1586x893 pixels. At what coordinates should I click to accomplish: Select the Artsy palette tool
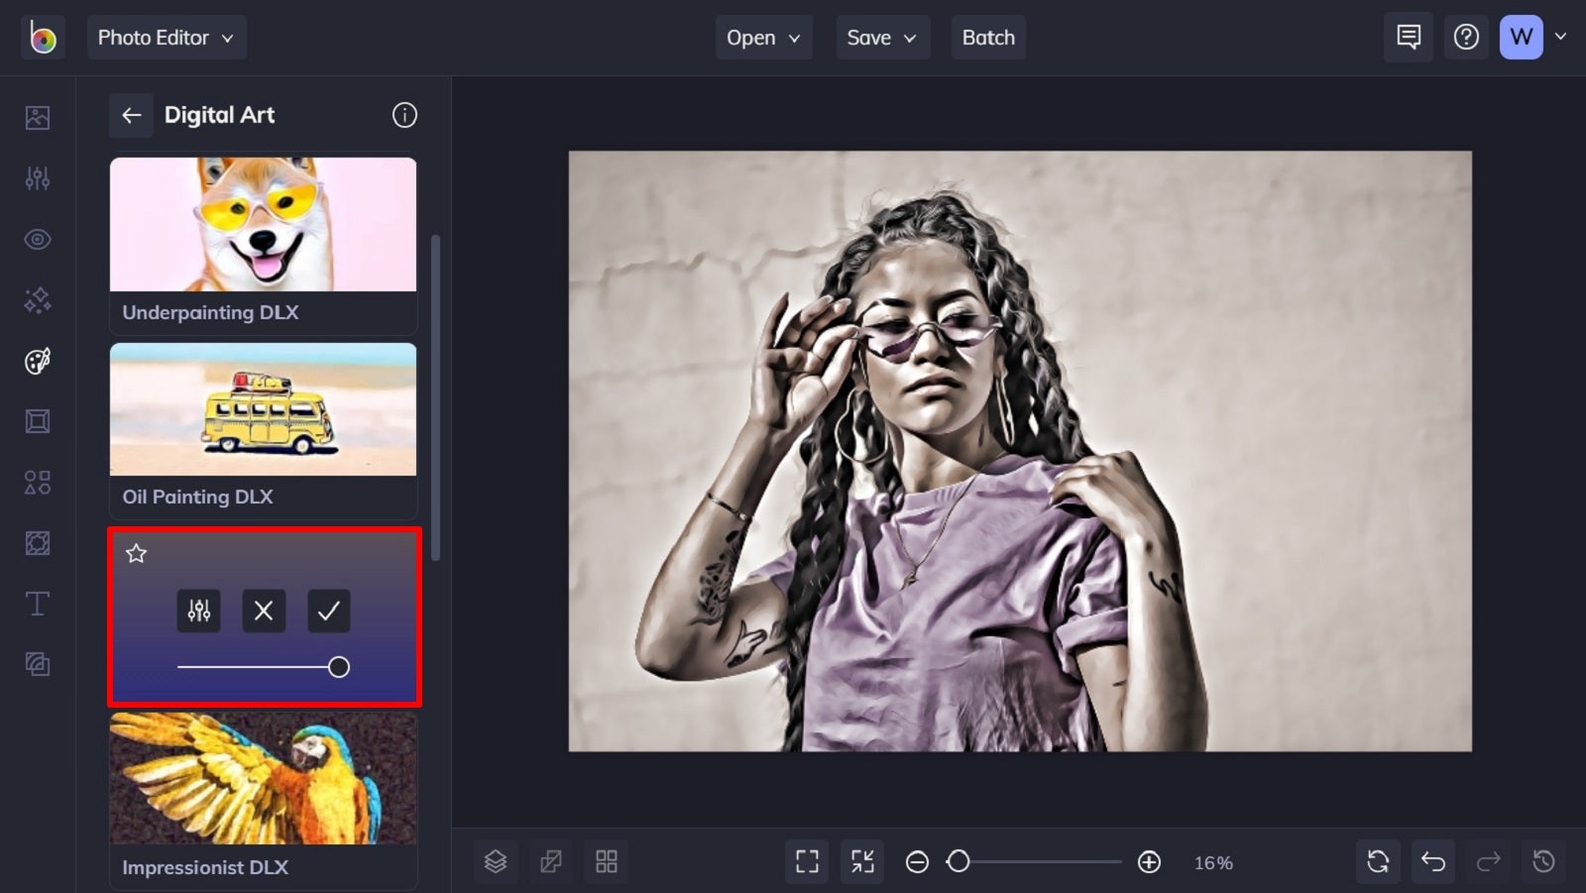37,361
